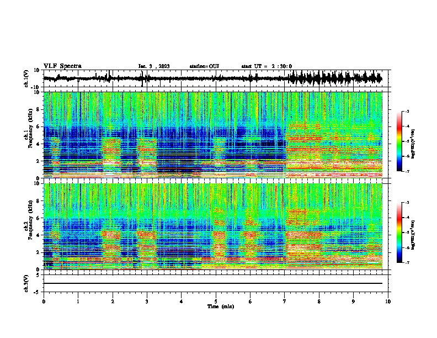Click the ch.2 spectrogram burst near minute 5

coord(219,239)
